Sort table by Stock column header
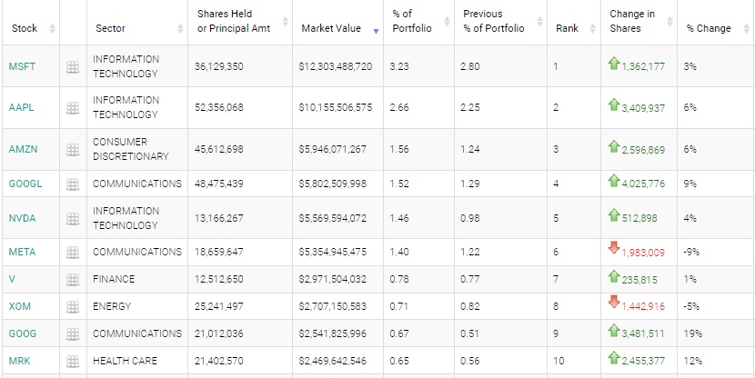This screenshot has height=378, width=755. 25,28
